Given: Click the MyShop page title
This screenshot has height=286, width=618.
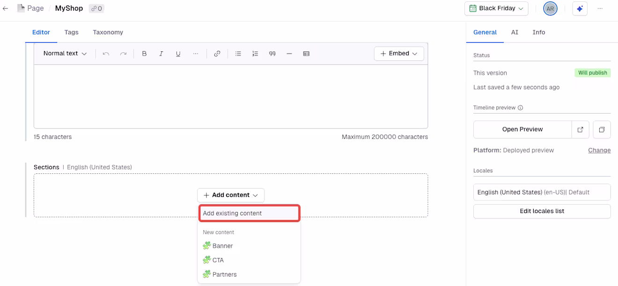Looking at the screenshot, I should click(x=69, y=8).
